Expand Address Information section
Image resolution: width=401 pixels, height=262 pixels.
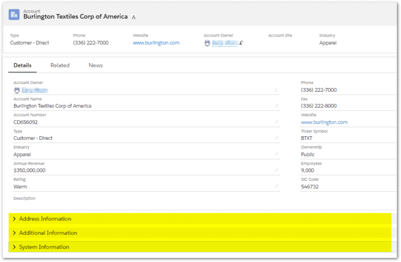[x=200, y=219]
